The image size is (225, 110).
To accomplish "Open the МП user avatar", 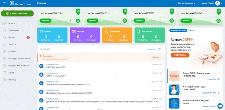I will (x=217, y=3).
